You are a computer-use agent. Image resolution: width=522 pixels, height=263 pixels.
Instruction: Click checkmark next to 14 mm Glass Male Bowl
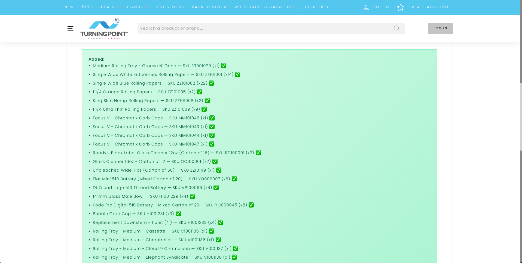[193, 196]
